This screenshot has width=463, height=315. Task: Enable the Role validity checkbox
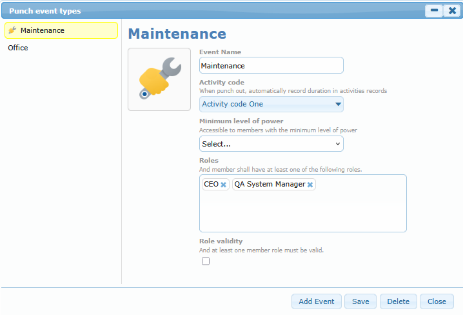pyautogui.click(x=206, y=261)
